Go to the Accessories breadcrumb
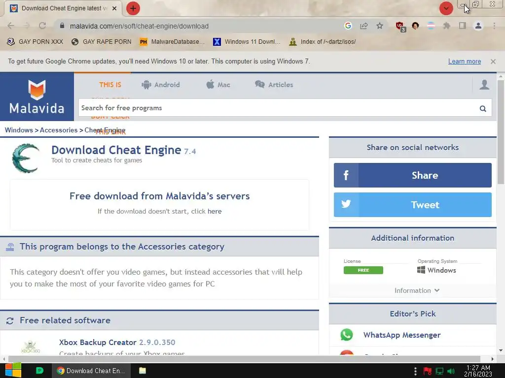The height and width of the screenshot is (378, 505). (x=59, y=130)
